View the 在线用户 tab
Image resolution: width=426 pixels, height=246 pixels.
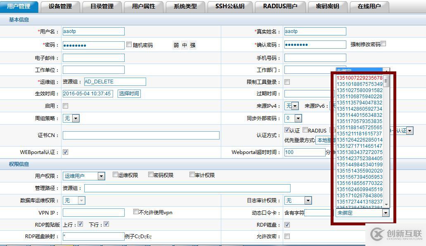coord(369,7)
